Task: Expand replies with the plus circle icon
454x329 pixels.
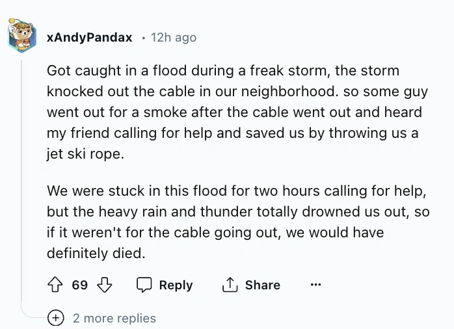Action: [55, 318]
